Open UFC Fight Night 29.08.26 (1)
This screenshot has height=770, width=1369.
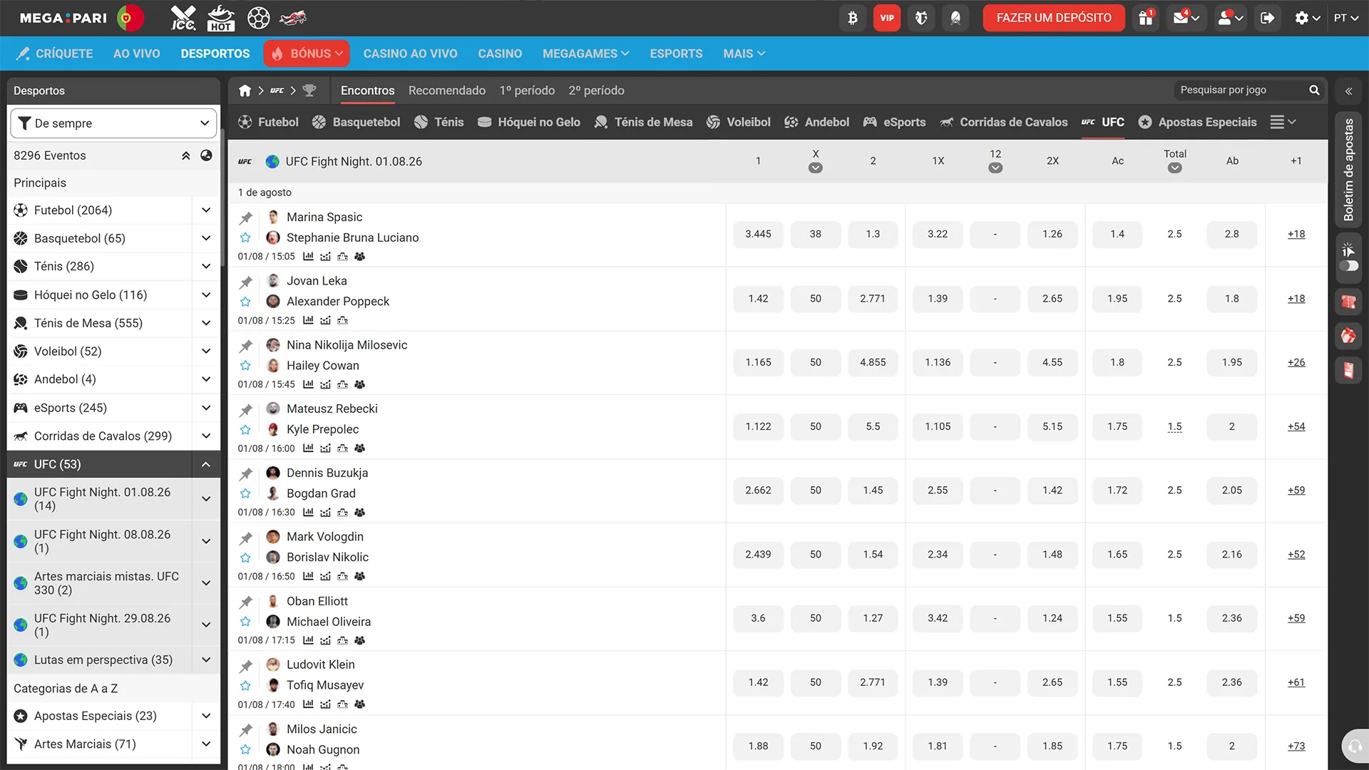click(102, 625)
